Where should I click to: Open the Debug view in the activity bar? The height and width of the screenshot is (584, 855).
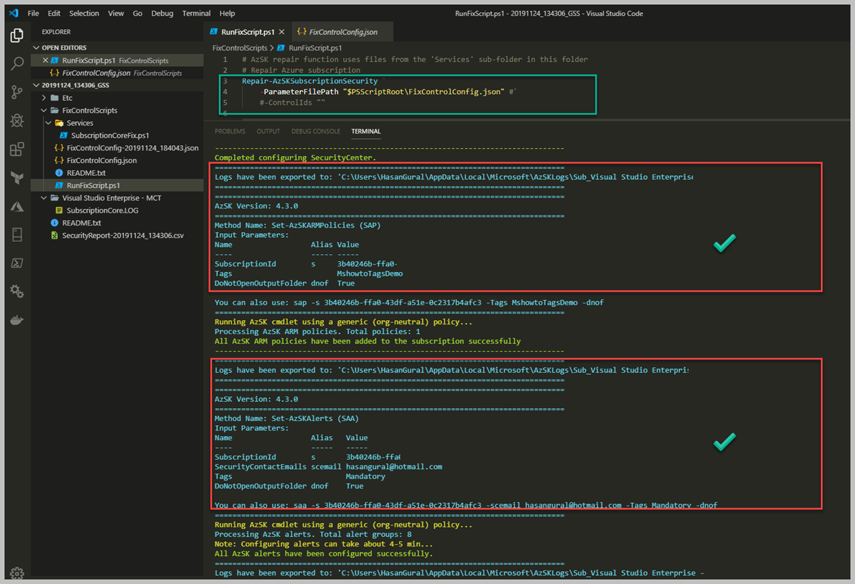pos(17,121)
